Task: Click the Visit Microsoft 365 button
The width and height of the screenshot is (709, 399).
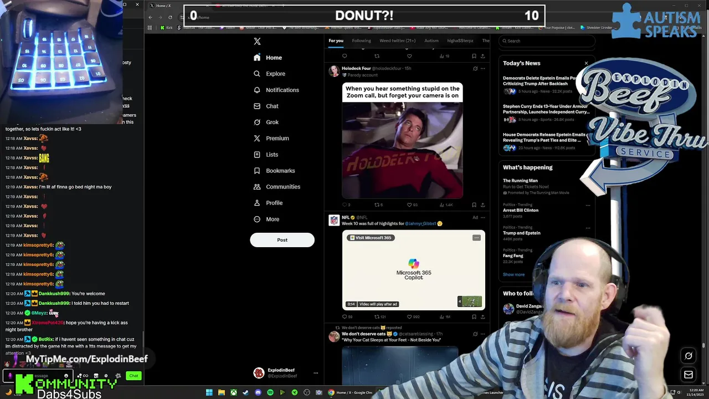Action: click(371, 238)
